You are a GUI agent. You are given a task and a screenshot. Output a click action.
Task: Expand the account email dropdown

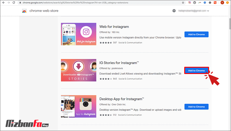pyautogui.click(x=208, y=11)
